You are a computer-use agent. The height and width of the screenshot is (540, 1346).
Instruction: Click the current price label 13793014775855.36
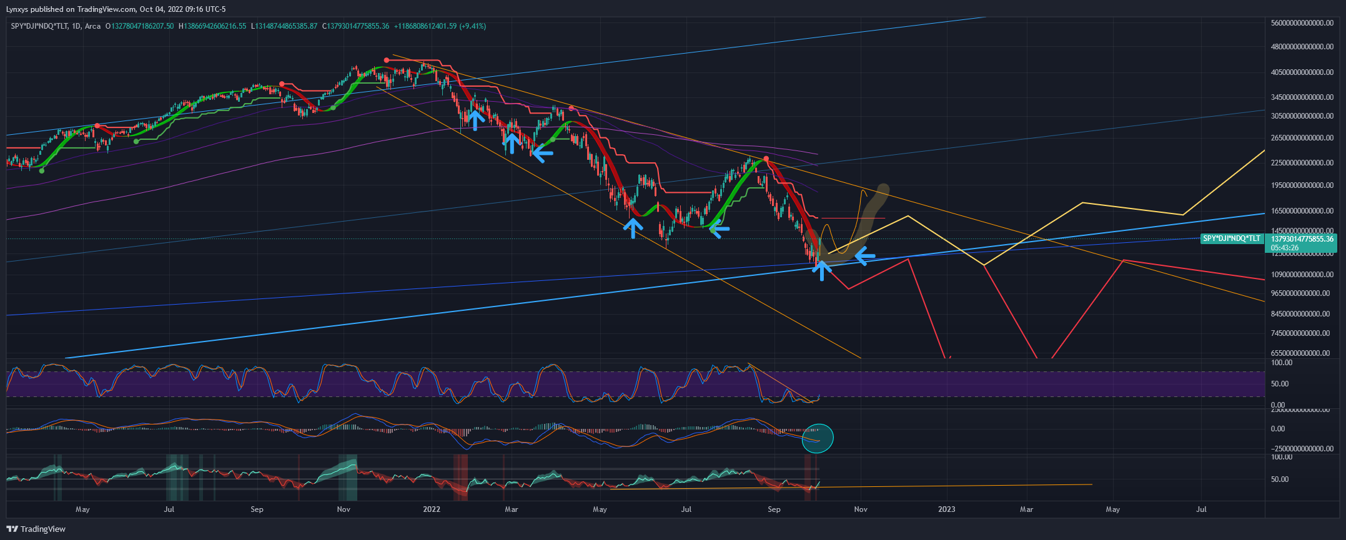tap(1302, 239)
